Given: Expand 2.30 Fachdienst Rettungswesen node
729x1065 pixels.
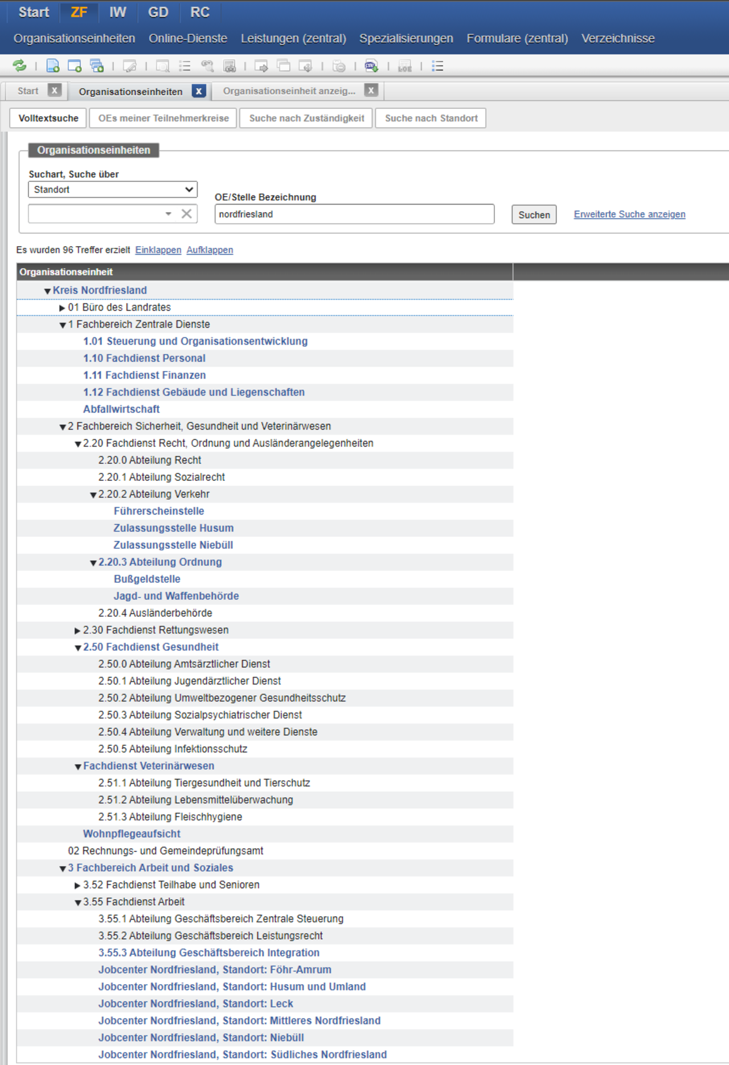Looking at the screenshot, I should 78,631.
